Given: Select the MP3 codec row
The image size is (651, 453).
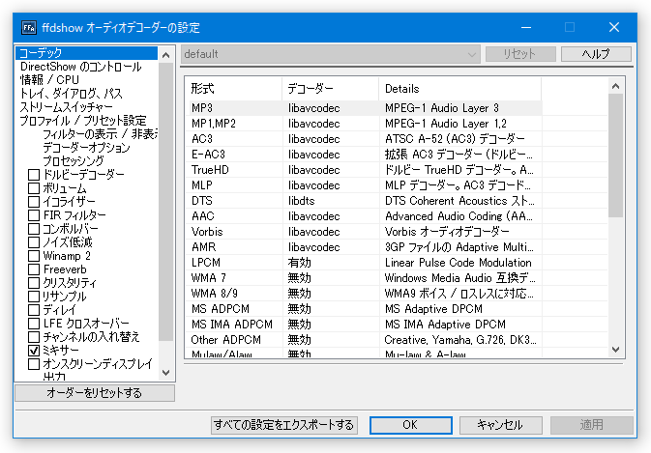Looking at the screenshot, I should click(366, 108).
